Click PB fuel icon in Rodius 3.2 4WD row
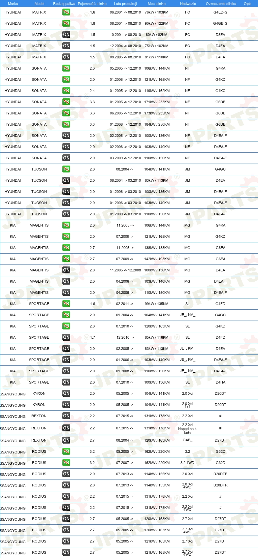The width and height of the screenshot is (258, 558). click(66, 463)
